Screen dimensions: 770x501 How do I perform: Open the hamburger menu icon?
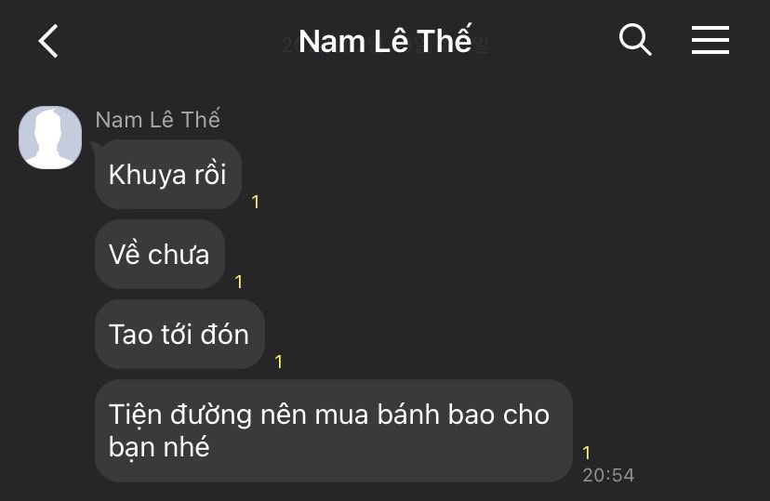(x=710, y=40)
